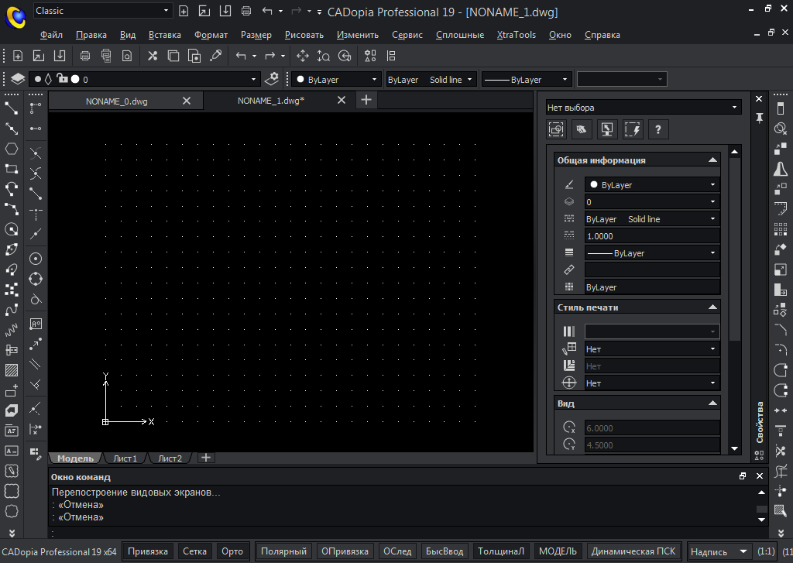
Task: Select the Rectangle tool icon
Action: coord(12,169)
